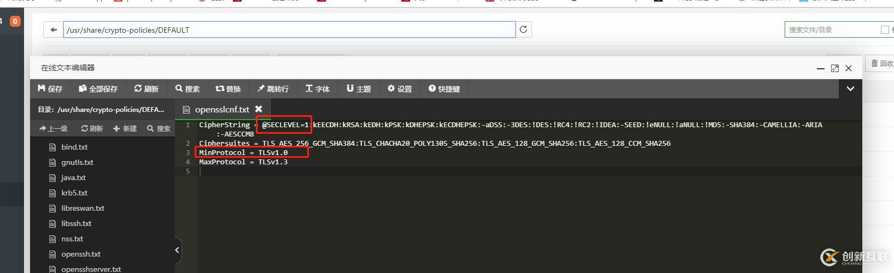The height and width of the screenshot is (273, 894).
Task: Open openssh.txt in file tree
Action: coord(81,254)
